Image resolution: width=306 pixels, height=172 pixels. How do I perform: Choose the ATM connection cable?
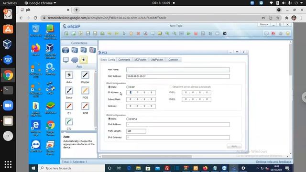85,106
